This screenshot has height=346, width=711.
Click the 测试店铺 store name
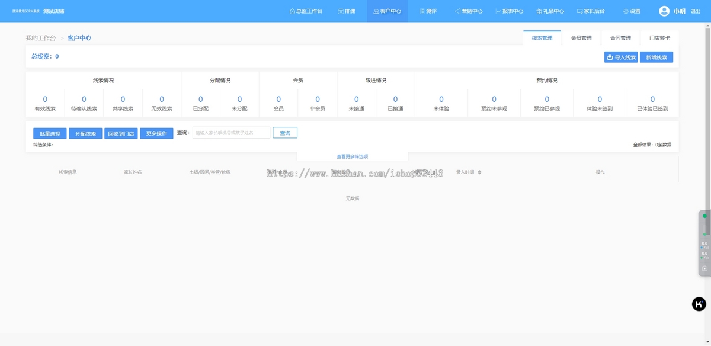(x=53, y=11)
